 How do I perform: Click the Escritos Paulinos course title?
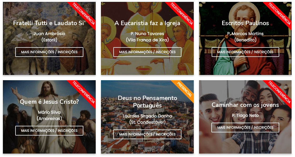pos(245,23)
